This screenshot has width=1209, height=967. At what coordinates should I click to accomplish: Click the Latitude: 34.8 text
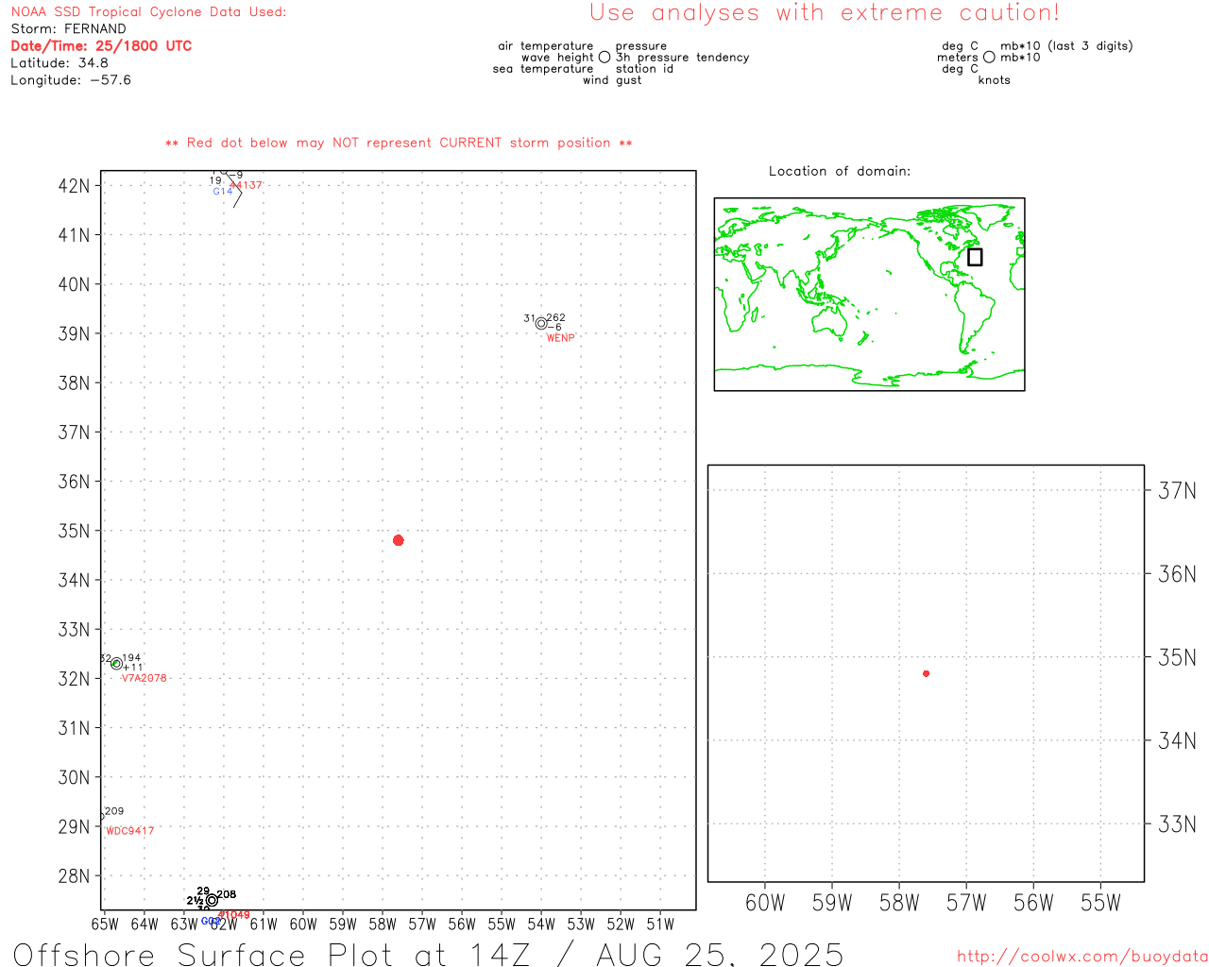(x=60, y=62)
